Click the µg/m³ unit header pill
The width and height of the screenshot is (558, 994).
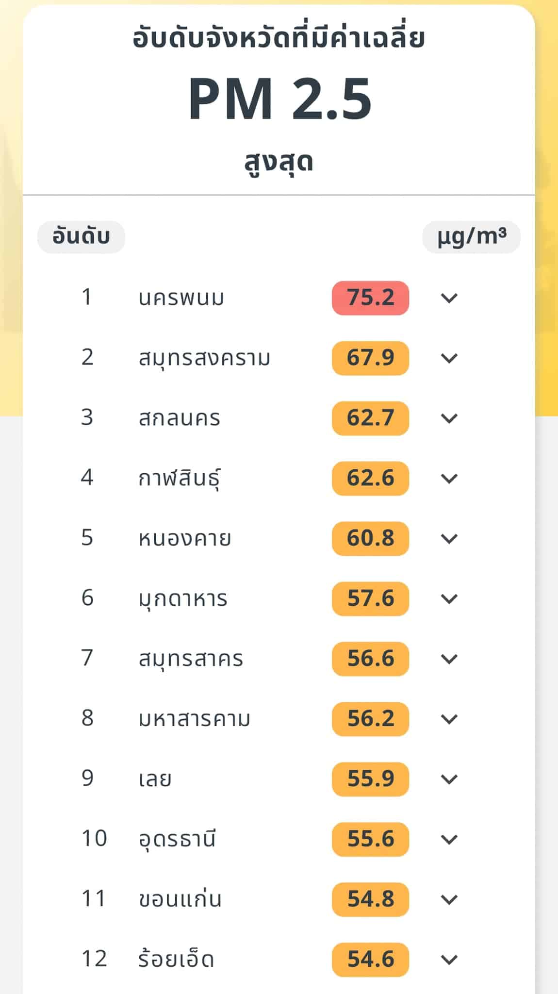[471, 237]
